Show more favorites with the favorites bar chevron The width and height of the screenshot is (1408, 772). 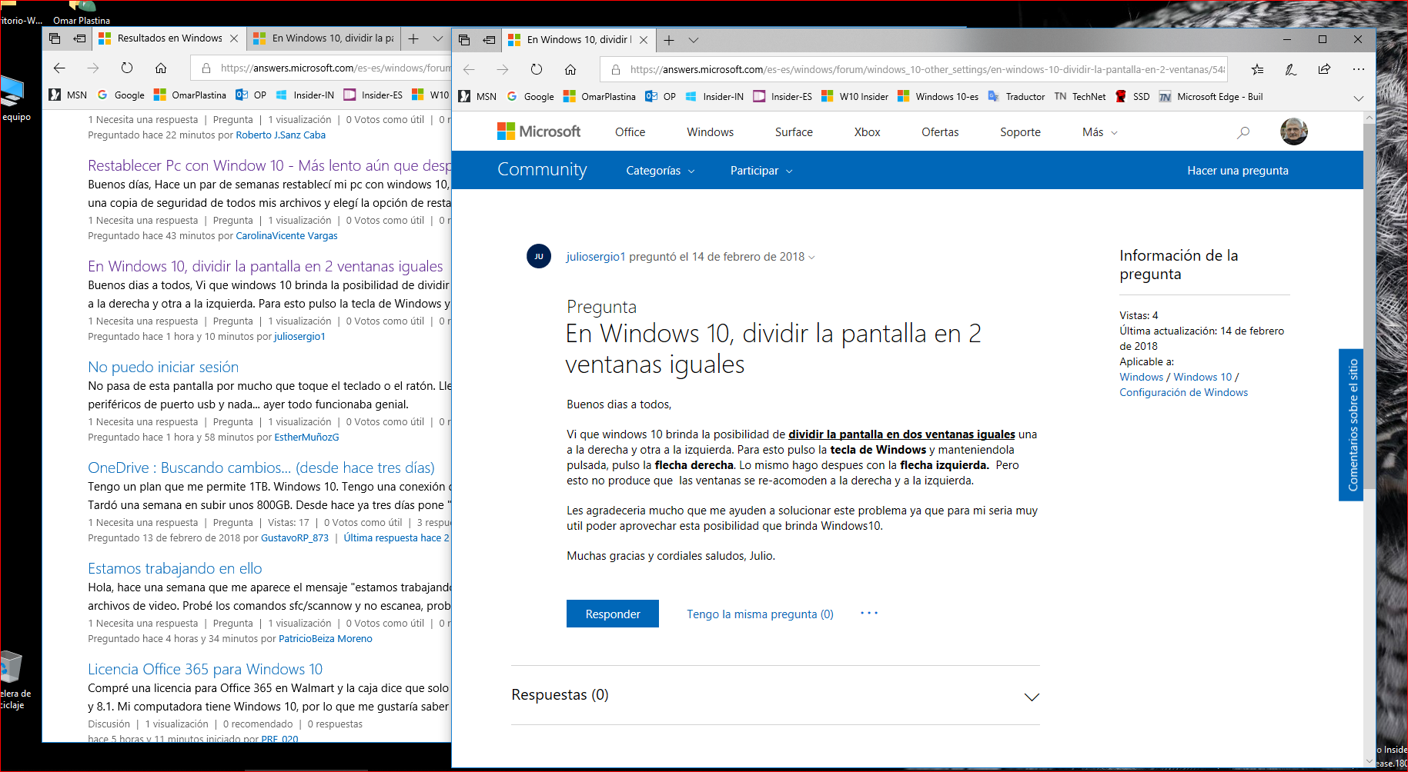1359,98
